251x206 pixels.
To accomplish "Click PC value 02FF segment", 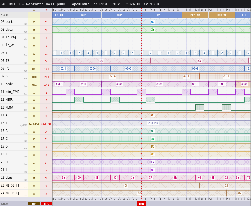I will tap(64, 68).
